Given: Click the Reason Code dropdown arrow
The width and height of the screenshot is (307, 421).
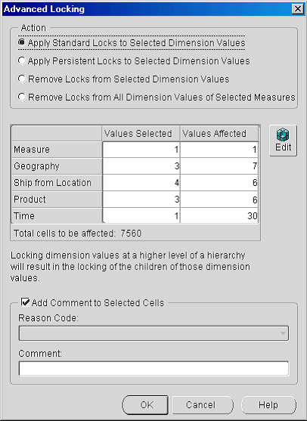Looking at the screenshot, I should tap(283, 333).
